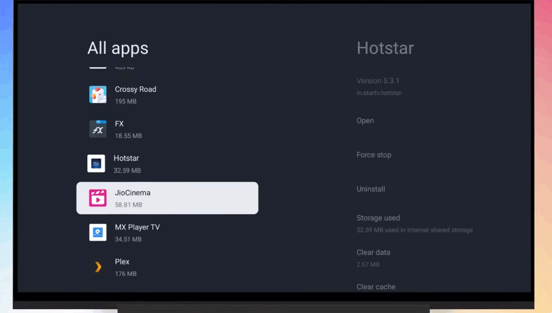Select the MX Player TV icon

click(98, 232)
